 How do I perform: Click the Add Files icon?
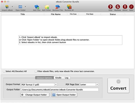point(37,7)
